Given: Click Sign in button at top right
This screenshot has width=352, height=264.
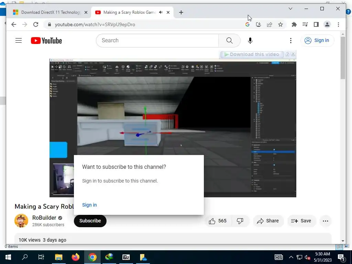Looking at the screenshot, I should point(317,41).
